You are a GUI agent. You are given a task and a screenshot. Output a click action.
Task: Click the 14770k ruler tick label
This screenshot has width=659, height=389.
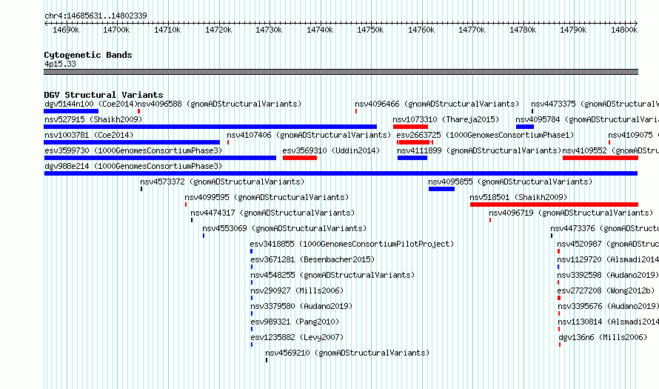click(472, 30)
